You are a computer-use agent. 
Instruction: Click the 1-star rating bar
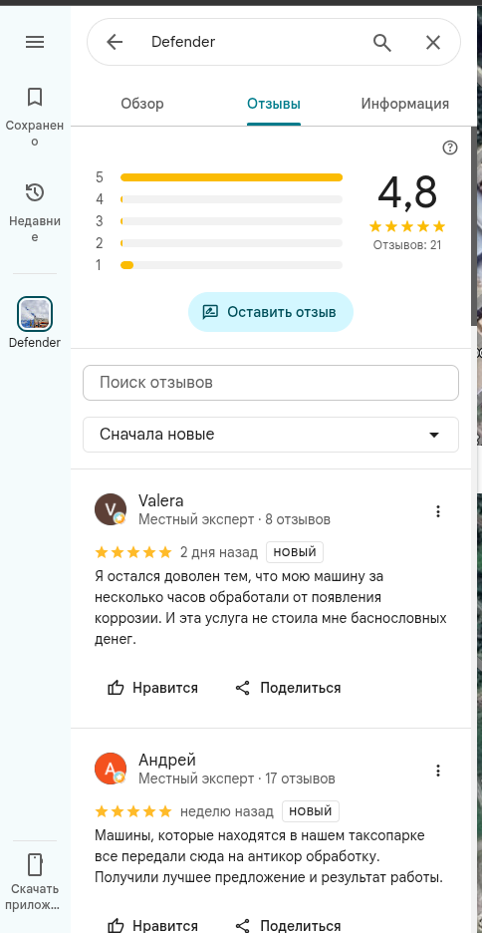click(x=231, y=265)
